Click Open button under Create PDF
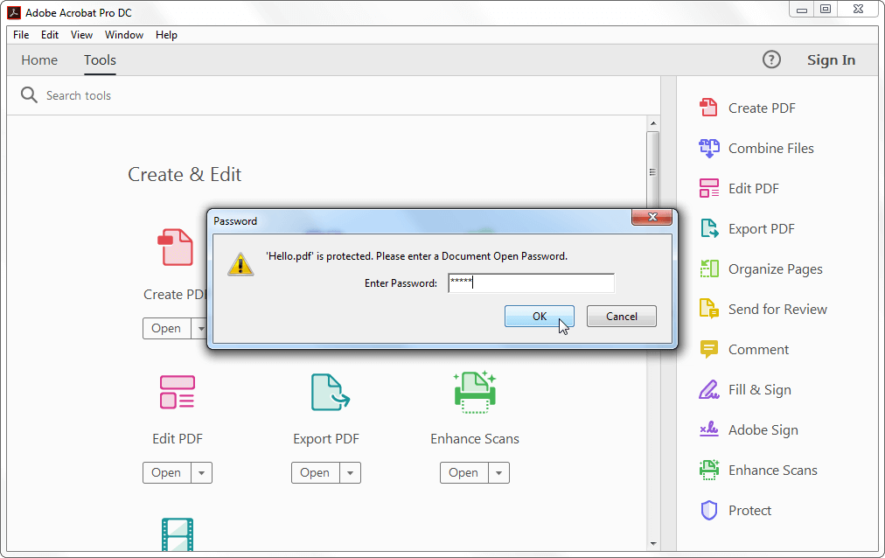The image size is (885, 558). tap(166, 328)
